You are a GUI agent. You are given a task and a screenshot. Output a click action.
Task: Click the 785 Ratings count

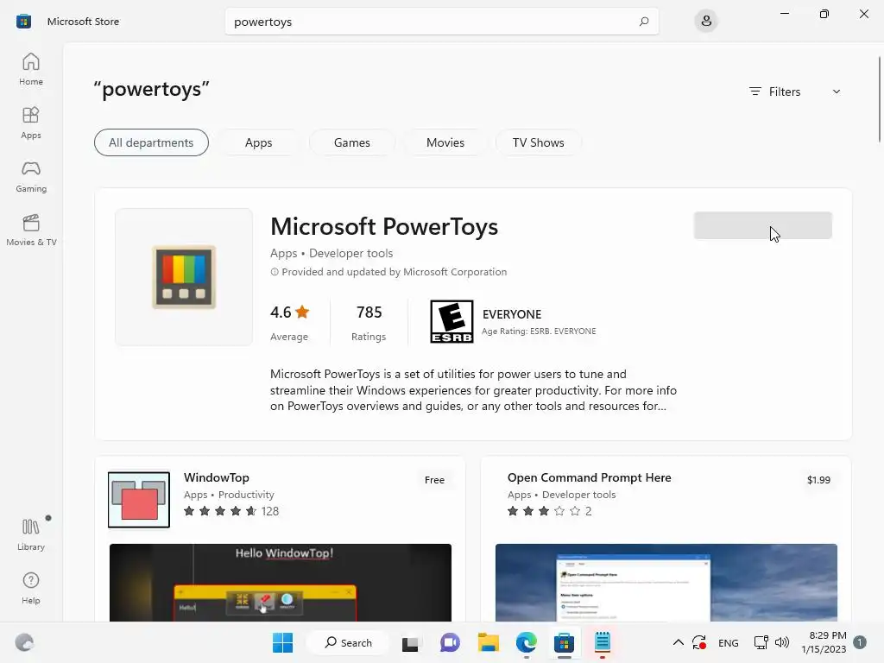tap(369, 323)
